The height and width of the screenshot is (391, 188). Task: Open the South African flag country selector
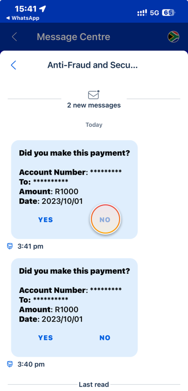tap(173, 37)
